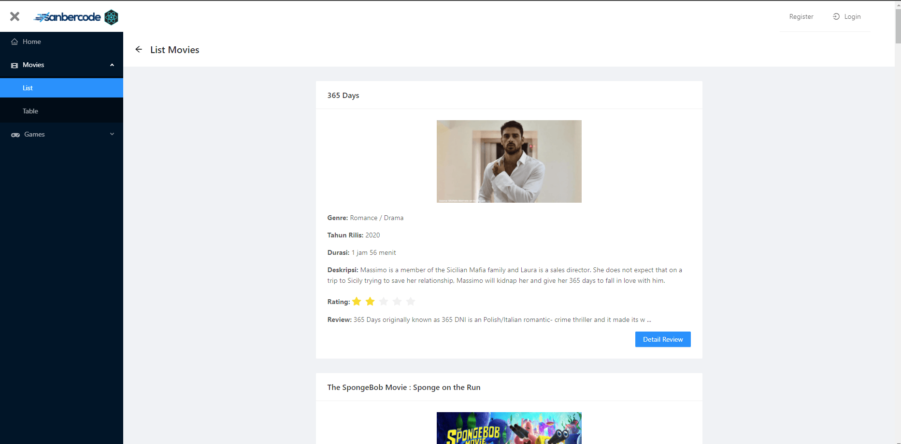Click the Login arrow icon
Viewport: 901px width, 444px height.
(x=836, y=16)
